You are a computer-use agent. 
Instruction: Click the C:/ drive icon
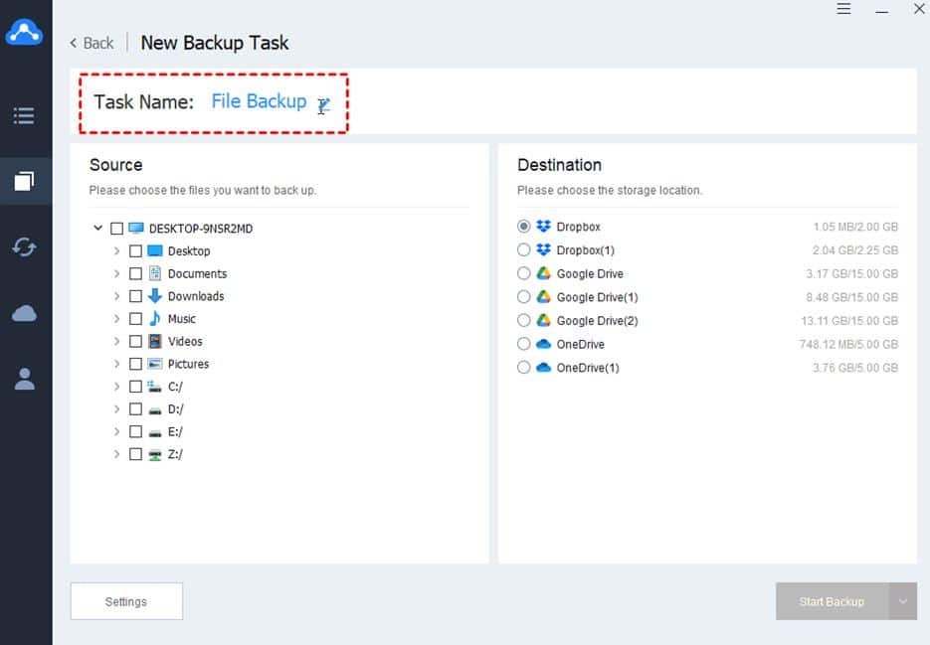154,387
